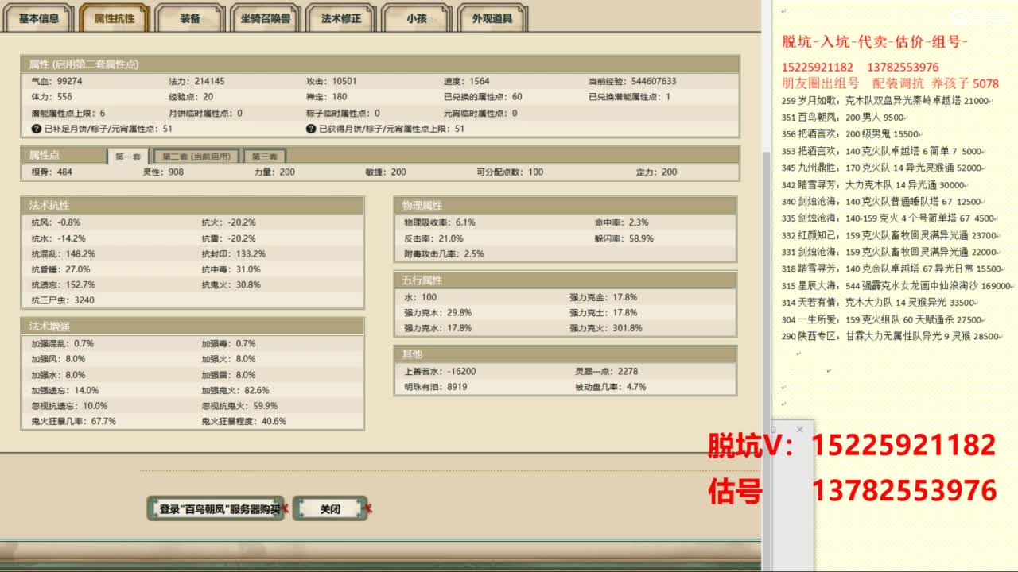
Task: Click the 上善若水: -16200 value
Action: 440,371
